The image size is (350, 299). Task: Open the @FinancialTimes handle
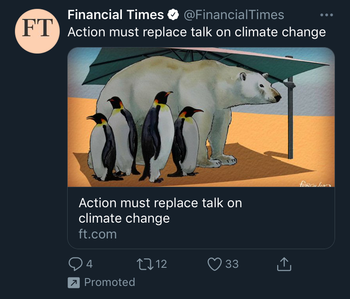point(233,15)
